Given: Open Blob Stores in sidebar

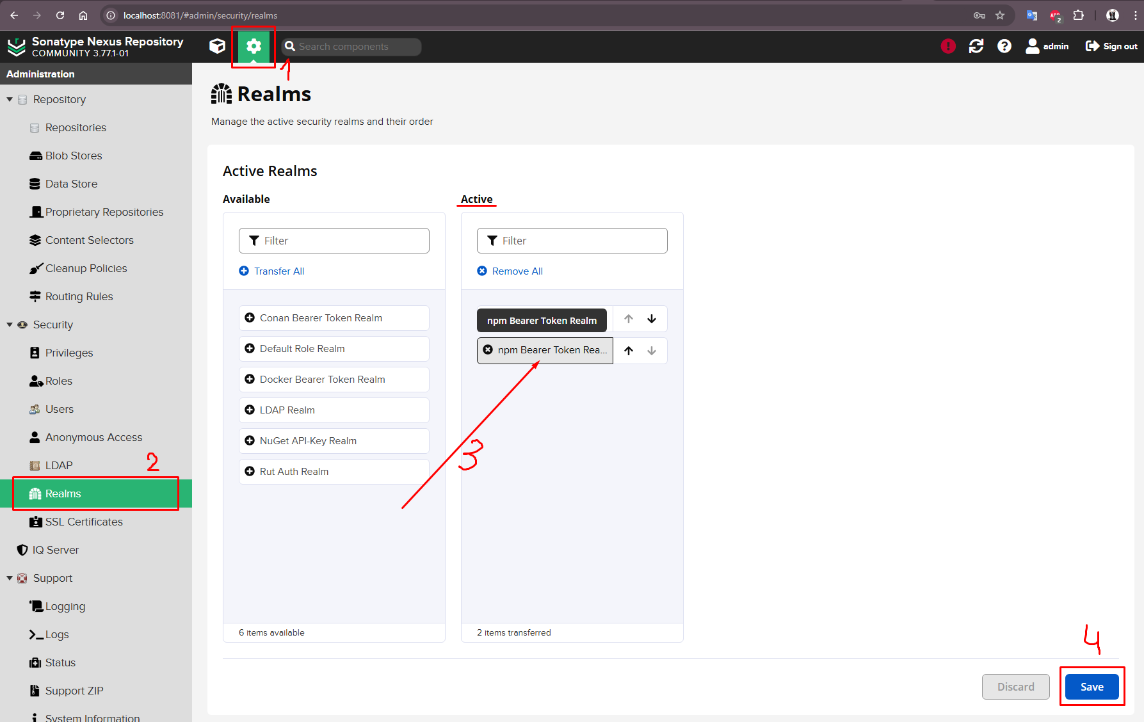Looking at the screenshot, I should coord(73,156).
